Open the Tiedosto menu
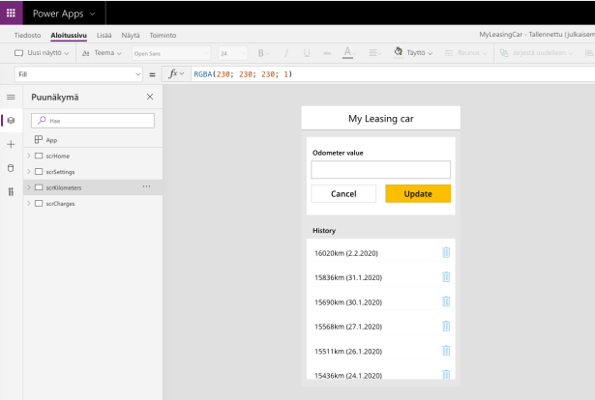 coord(27,35)
